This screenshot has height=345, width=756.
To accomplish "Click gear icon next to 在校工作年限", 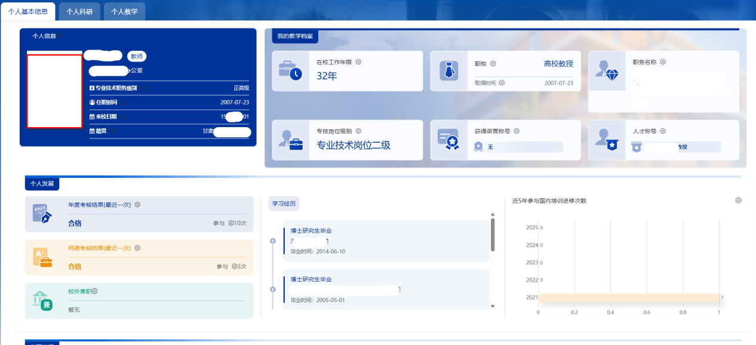I will (x=358, y=62).
